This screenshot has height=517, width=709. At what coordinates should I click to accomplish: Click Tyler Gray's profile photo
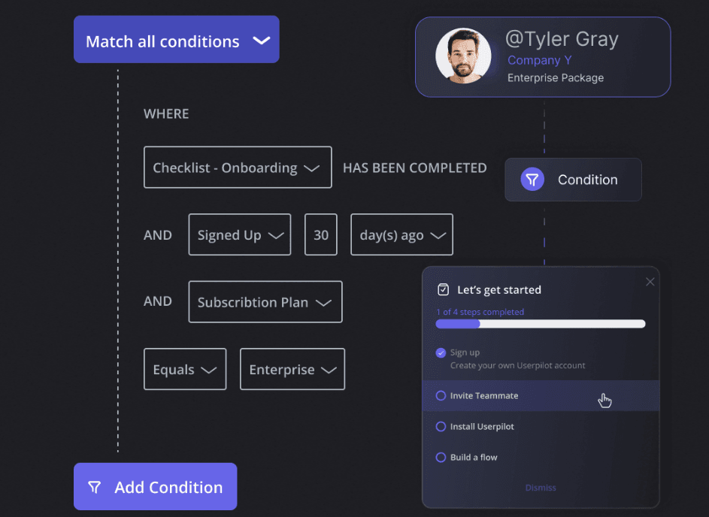tap(464, 55)
